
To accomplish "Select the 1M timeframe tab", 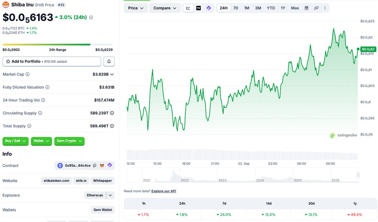I will [247, 8].
